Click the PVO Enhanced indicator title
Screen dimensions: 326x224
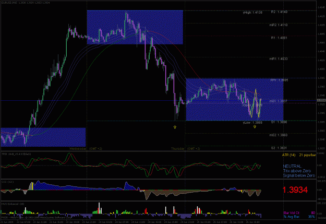coord(13,204)
